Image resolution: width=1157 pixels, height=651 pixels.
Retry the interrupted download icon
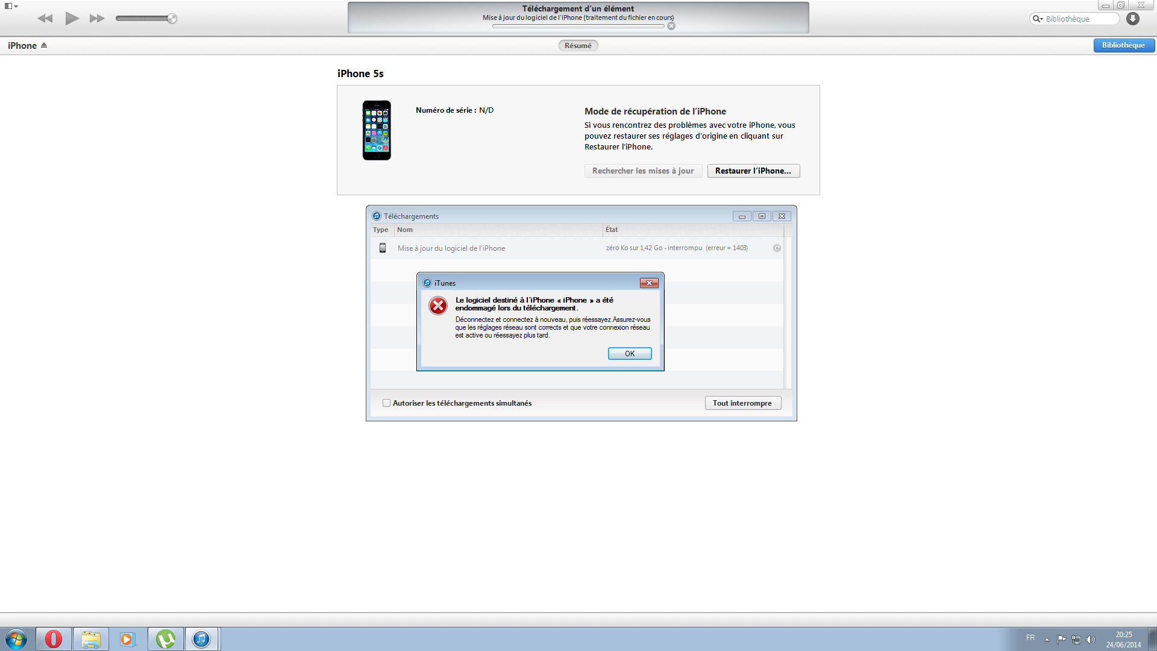click(777, 248)
